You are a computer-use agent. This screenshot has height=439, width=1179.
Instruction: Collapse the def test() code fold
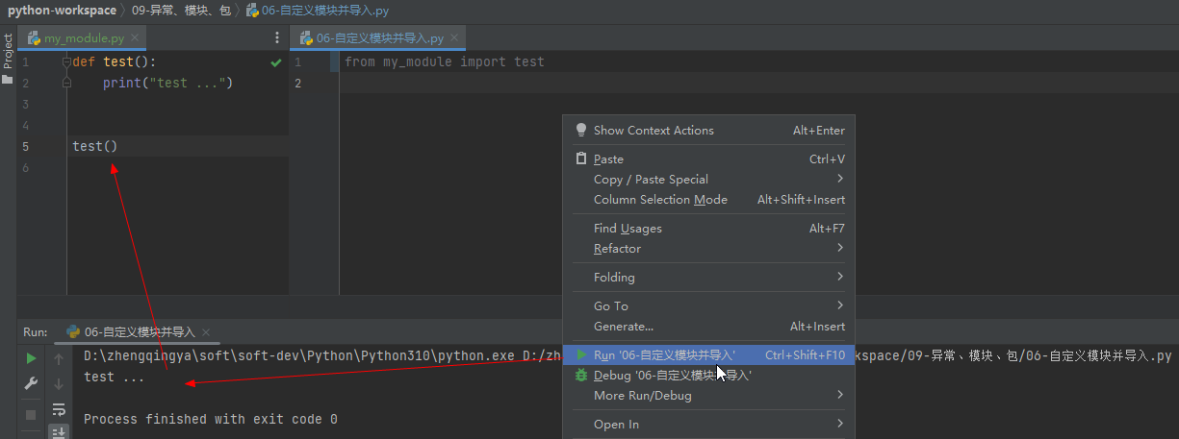(66, 62)
